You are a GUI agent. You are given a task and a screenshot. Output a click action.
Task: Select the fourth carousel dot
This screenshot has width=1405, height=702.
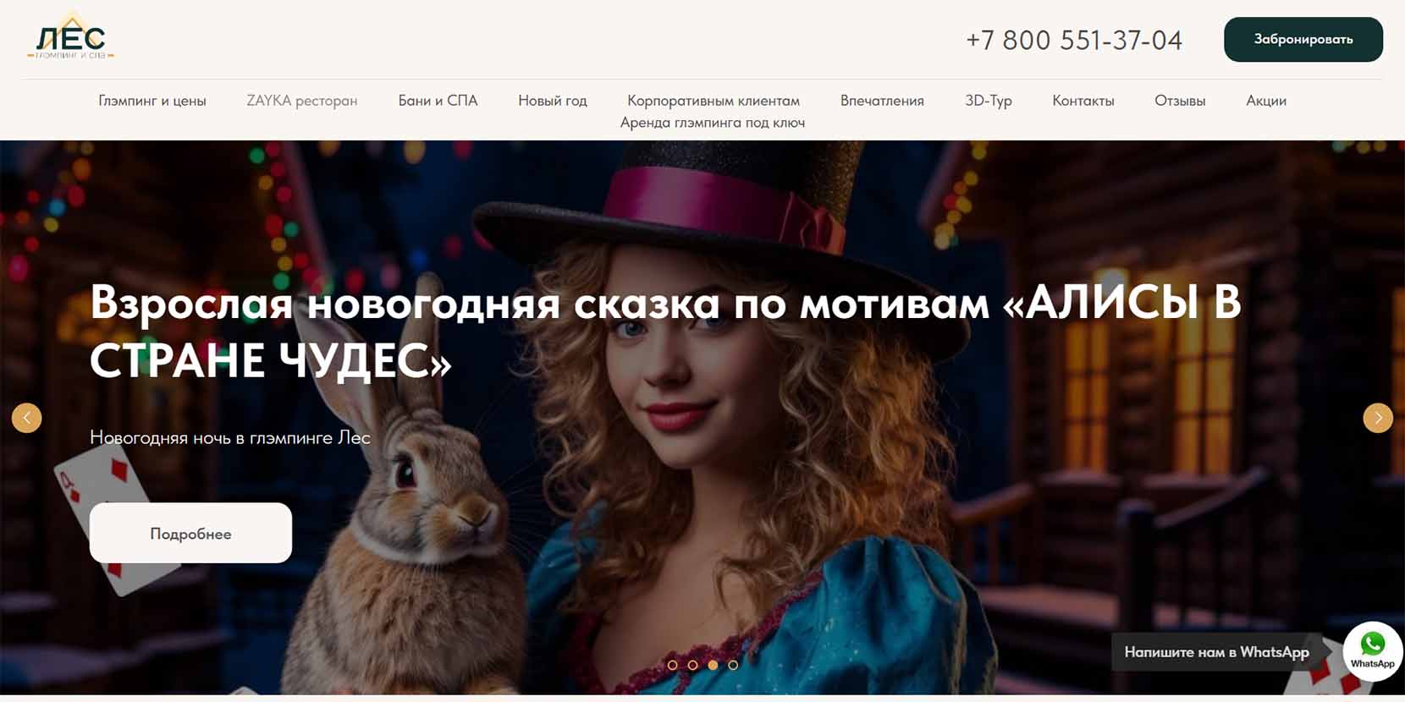pyautogui.click(x=734, y=665)
